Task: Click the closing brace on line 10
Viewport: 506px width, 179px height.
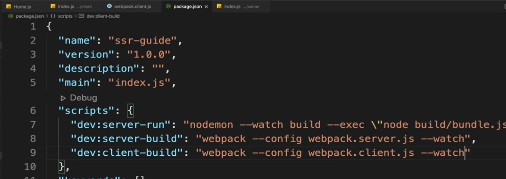Action: 61,167
